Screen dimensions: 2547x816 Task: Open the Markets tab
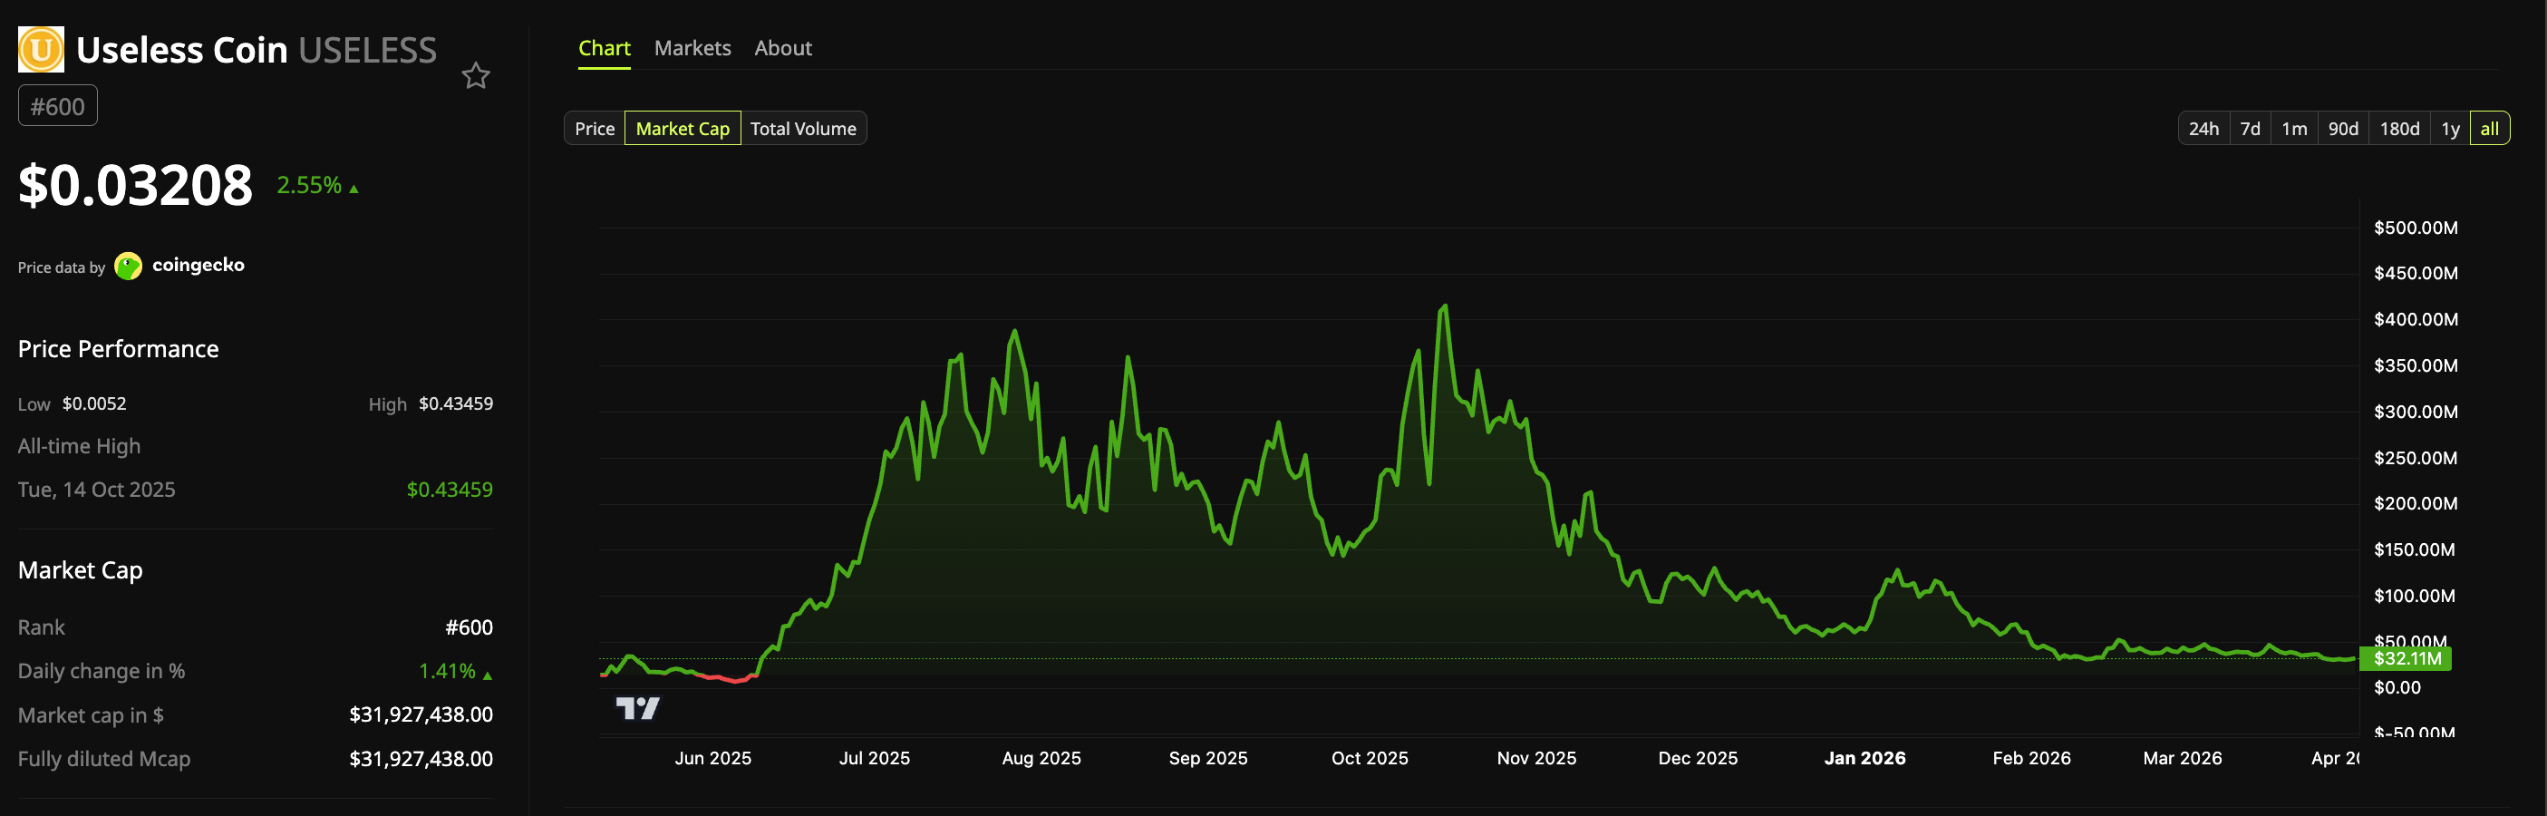tap(692, 48)
